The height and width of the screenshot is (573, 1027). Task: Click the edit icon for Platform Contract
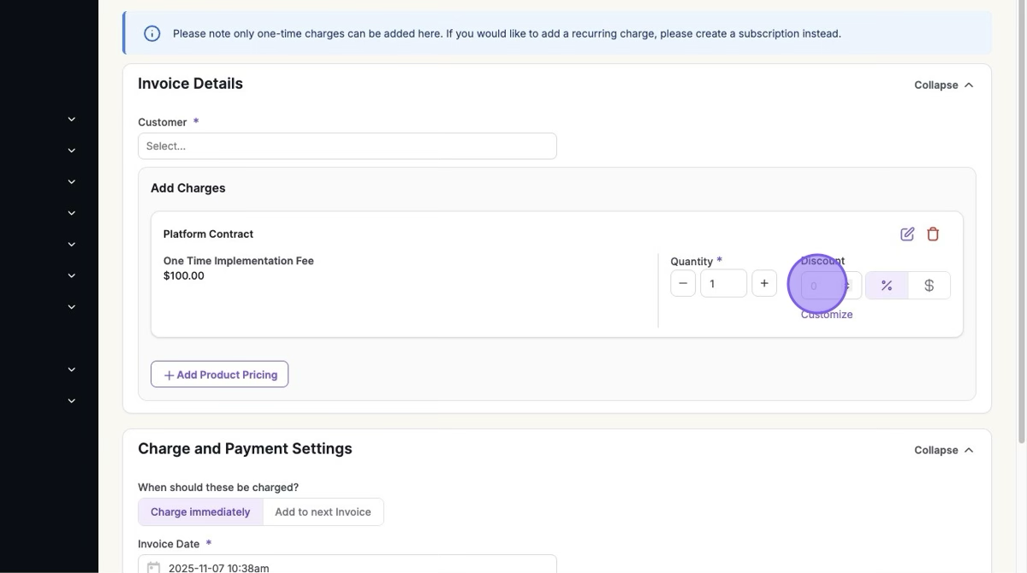click(x=907, y=234)
